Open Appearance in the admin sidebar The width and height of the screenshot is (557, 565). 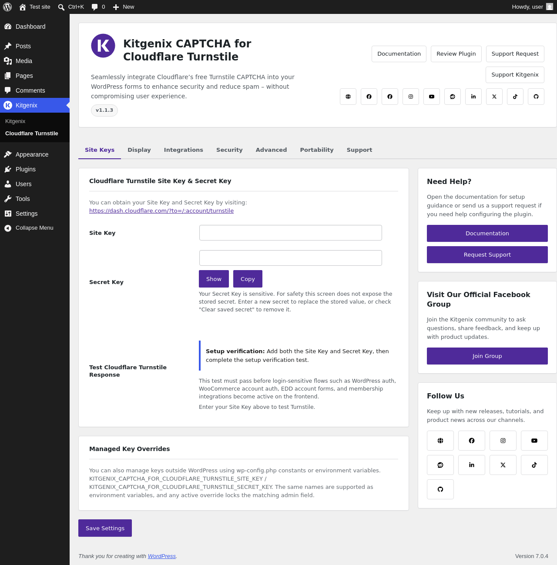(35, 154)
